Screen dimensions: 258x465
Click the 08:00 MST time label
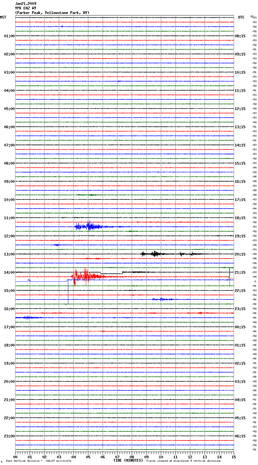pos(9,163)
